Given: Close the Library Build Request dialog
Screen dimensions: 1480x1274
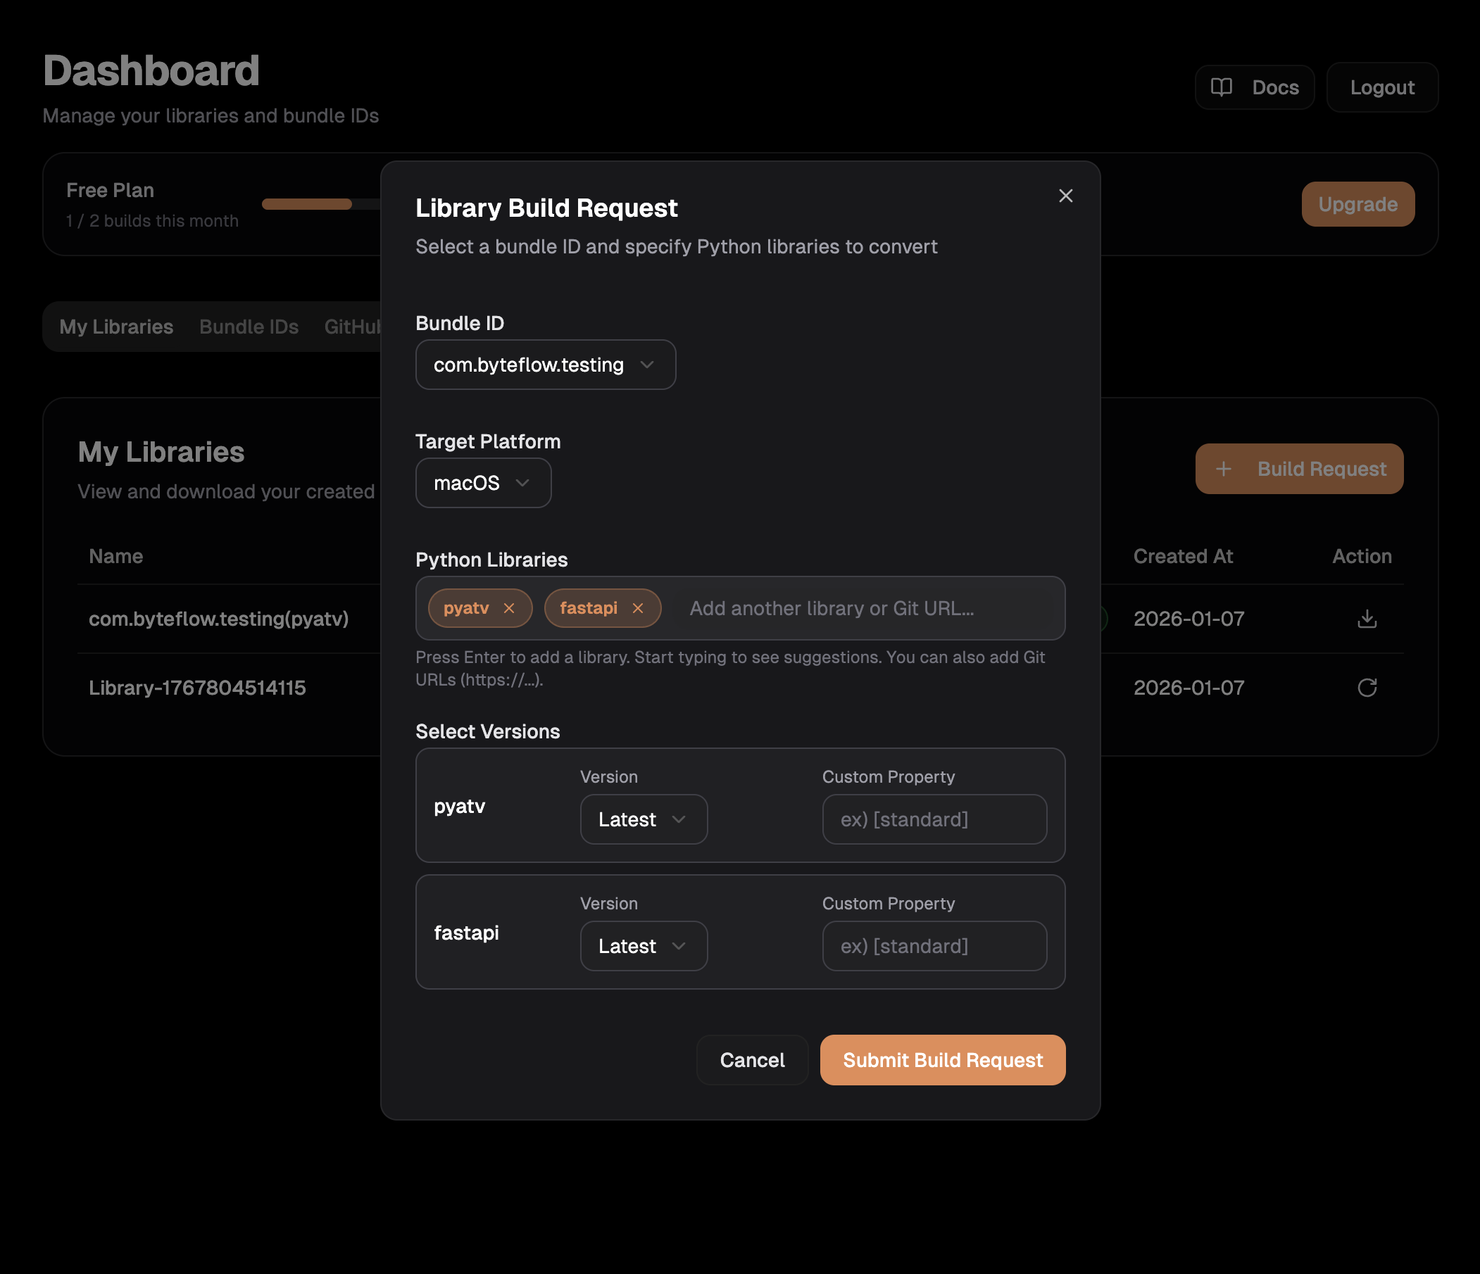Looking at the screenshot, I should [1065, 196].
